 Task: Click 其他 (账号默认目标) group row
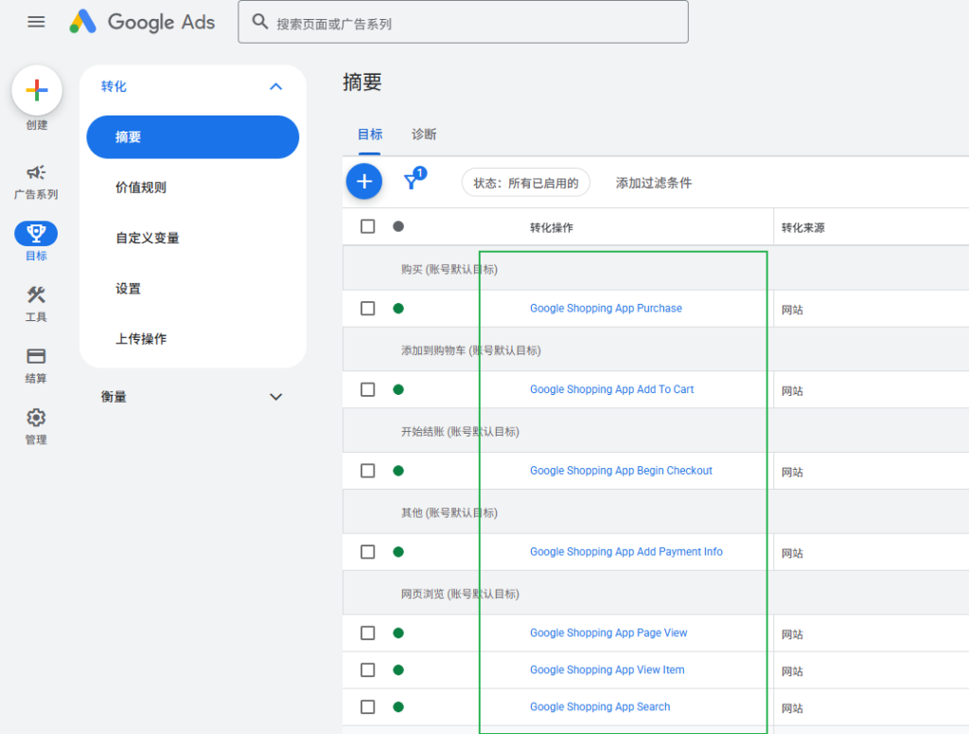pyautogui.click(x=656, y=512)
